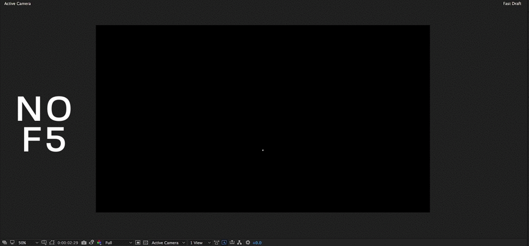Open the composition flowchart icon
The width and height of the screenshot is (529, 246).
[240, 242]
